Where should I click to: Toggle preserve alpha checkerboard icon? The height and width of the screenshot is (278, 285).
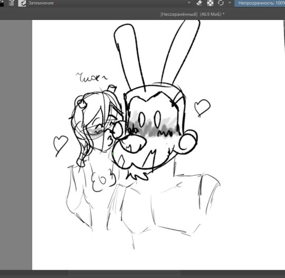(210, 3)
